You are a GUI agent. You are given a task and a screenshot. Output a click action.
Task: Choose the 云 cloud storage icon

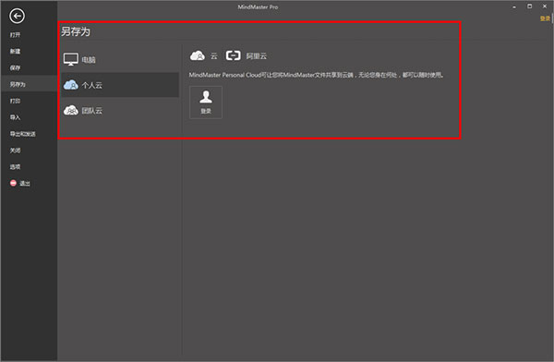click(203, 55)
